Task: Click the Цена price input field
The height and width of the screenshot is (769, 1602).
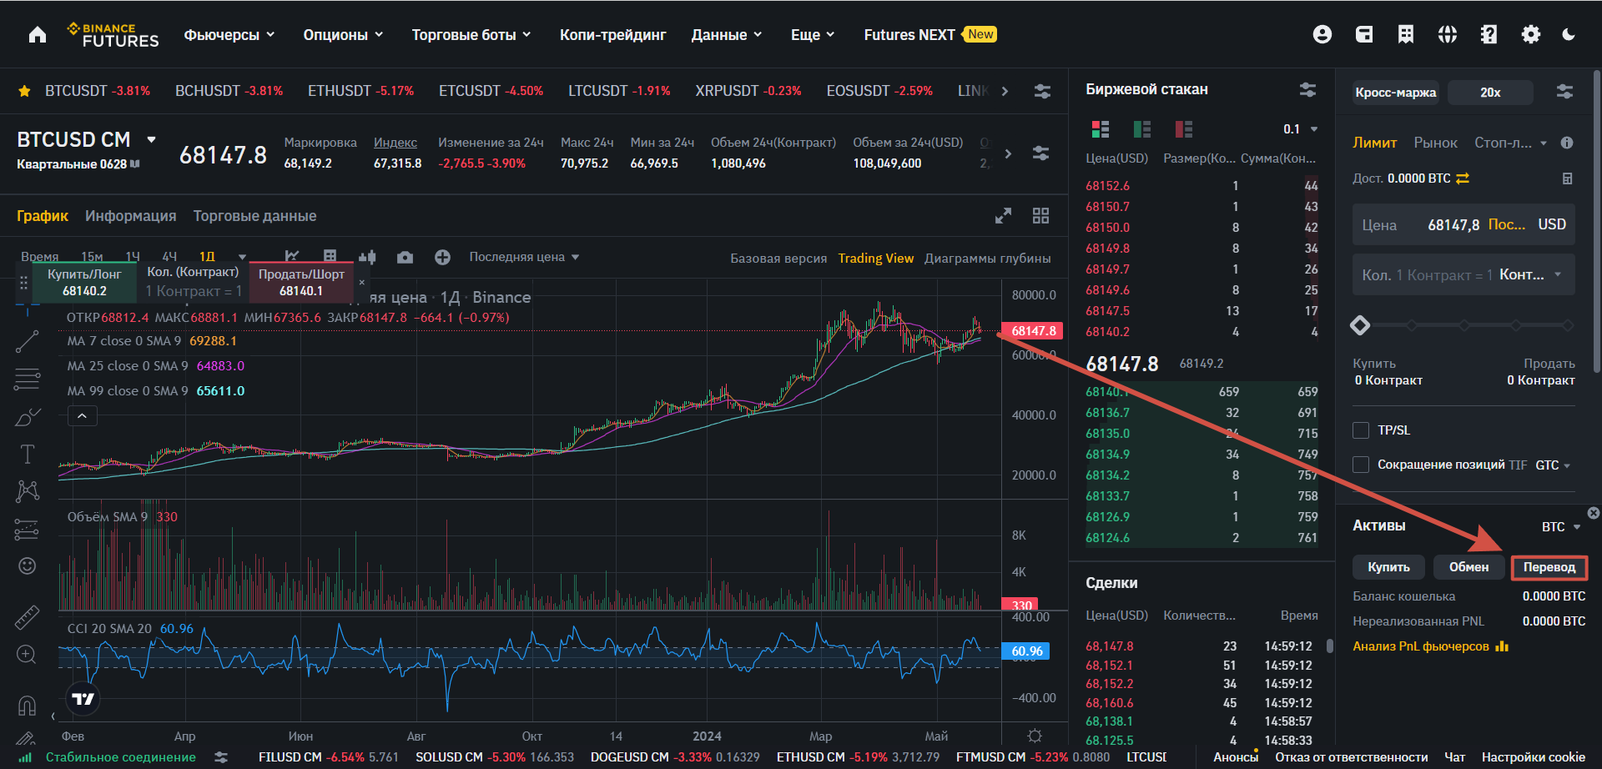Action: 1463,224
